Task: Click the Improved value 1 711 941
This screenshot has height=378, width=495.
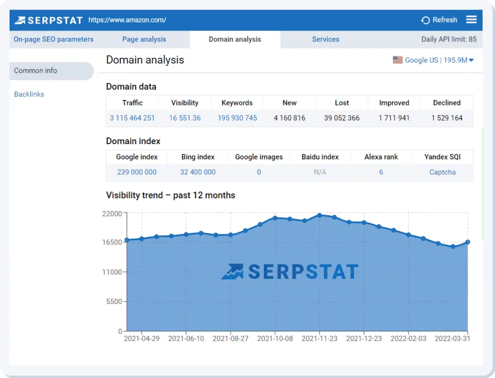Action: point(394,118)
